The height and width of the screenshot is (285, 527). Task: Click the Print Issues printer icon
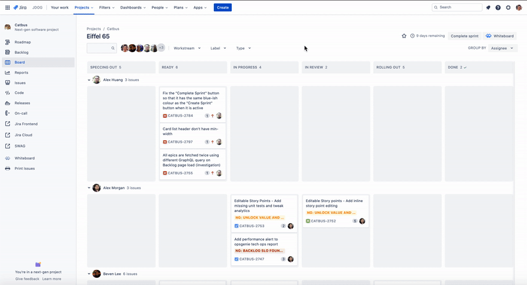(7, 168)
